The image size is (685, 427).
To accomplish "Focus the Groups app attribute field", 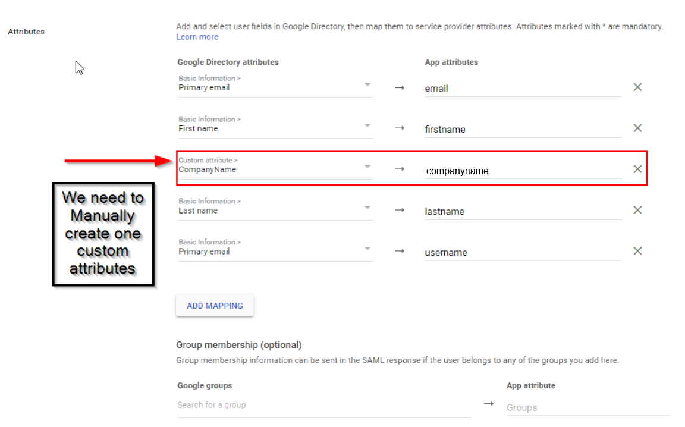I will [x=587, y=407].
